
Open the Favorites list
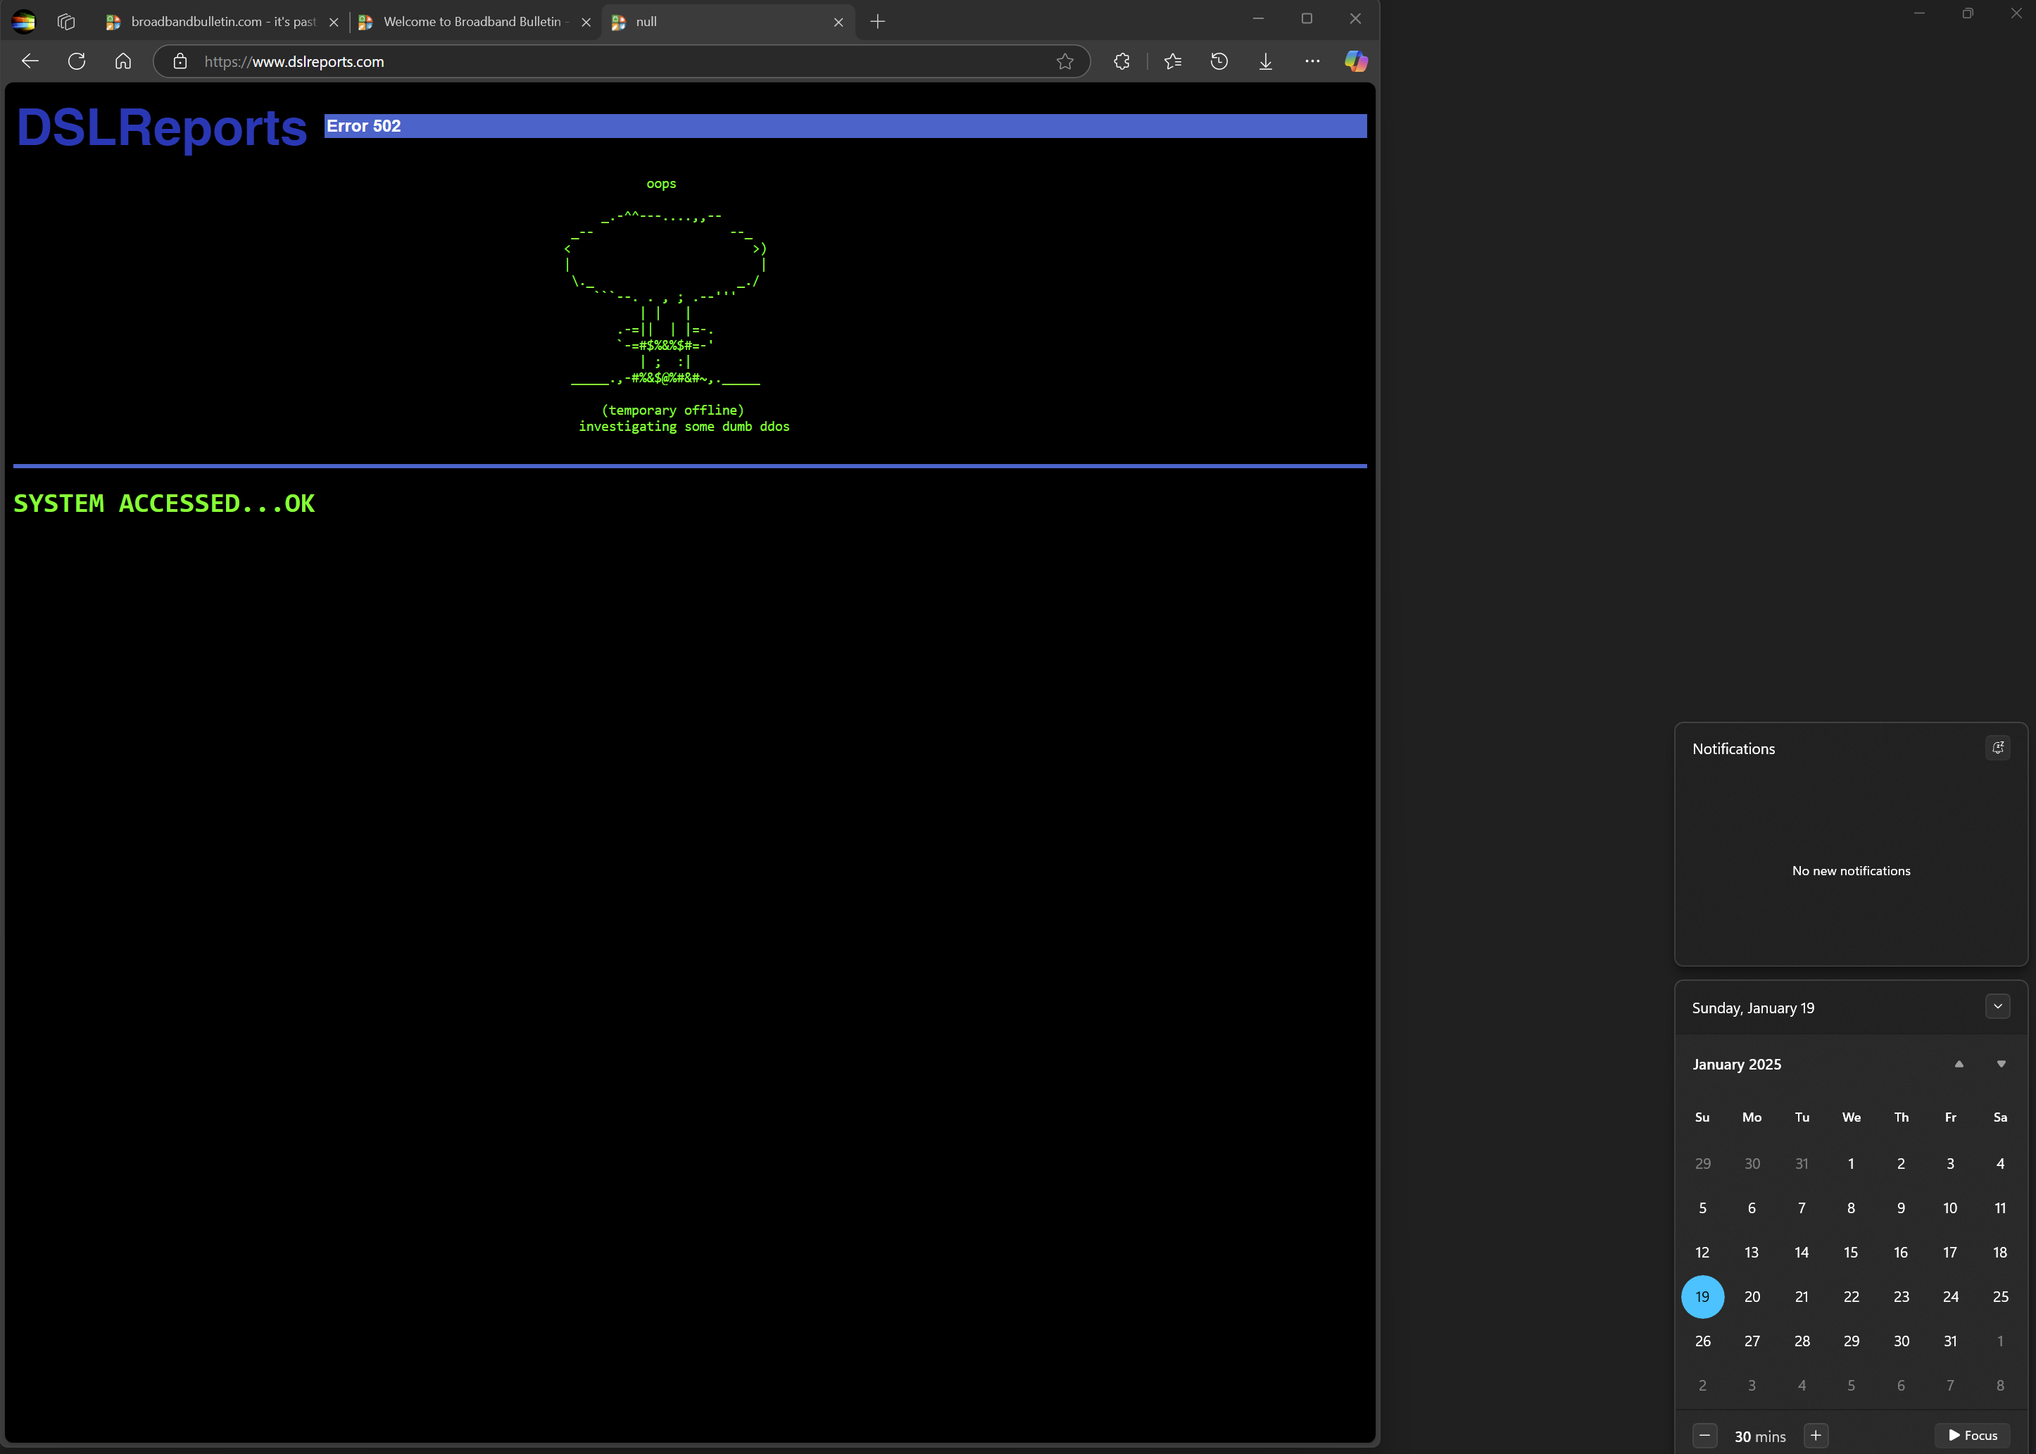(x=1172, y=61)
